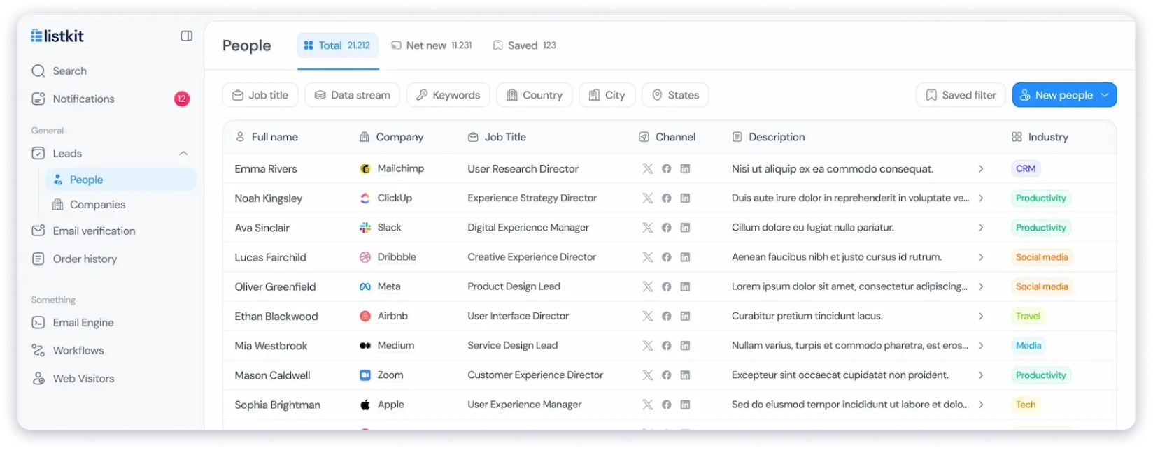Switch to the Net new tab

coord(432,45)
